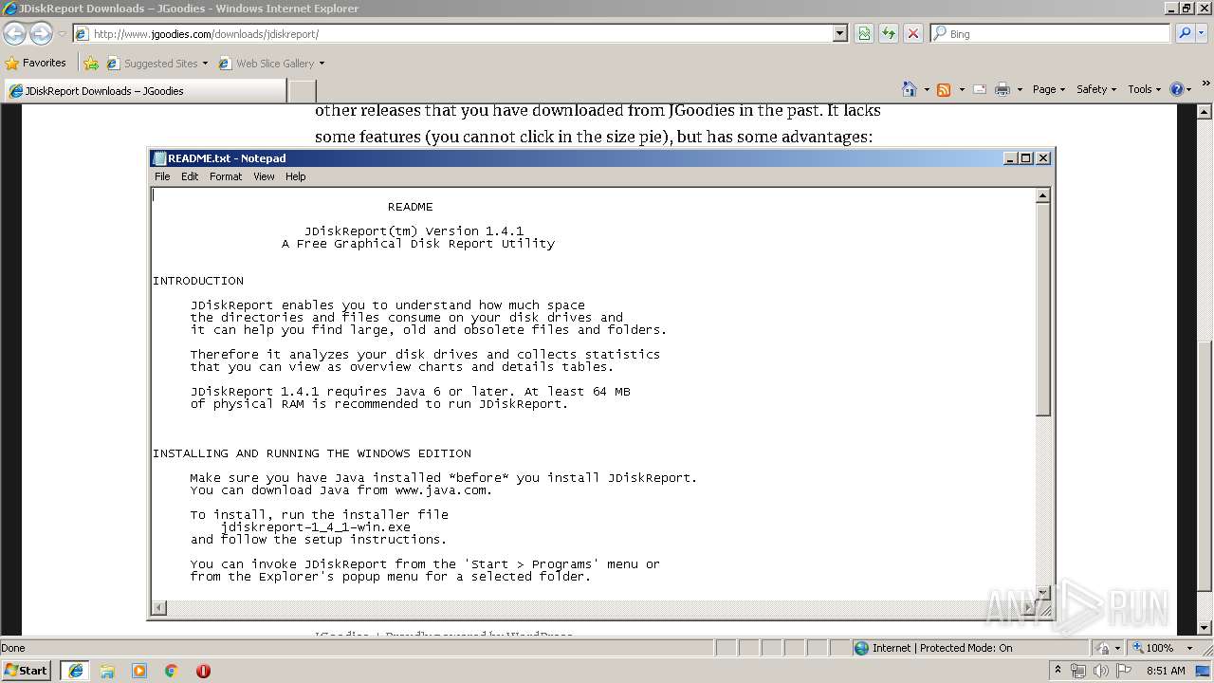1214x683 pixels.
Task: Open Notepad Edit menu
Action: [190, 176]
